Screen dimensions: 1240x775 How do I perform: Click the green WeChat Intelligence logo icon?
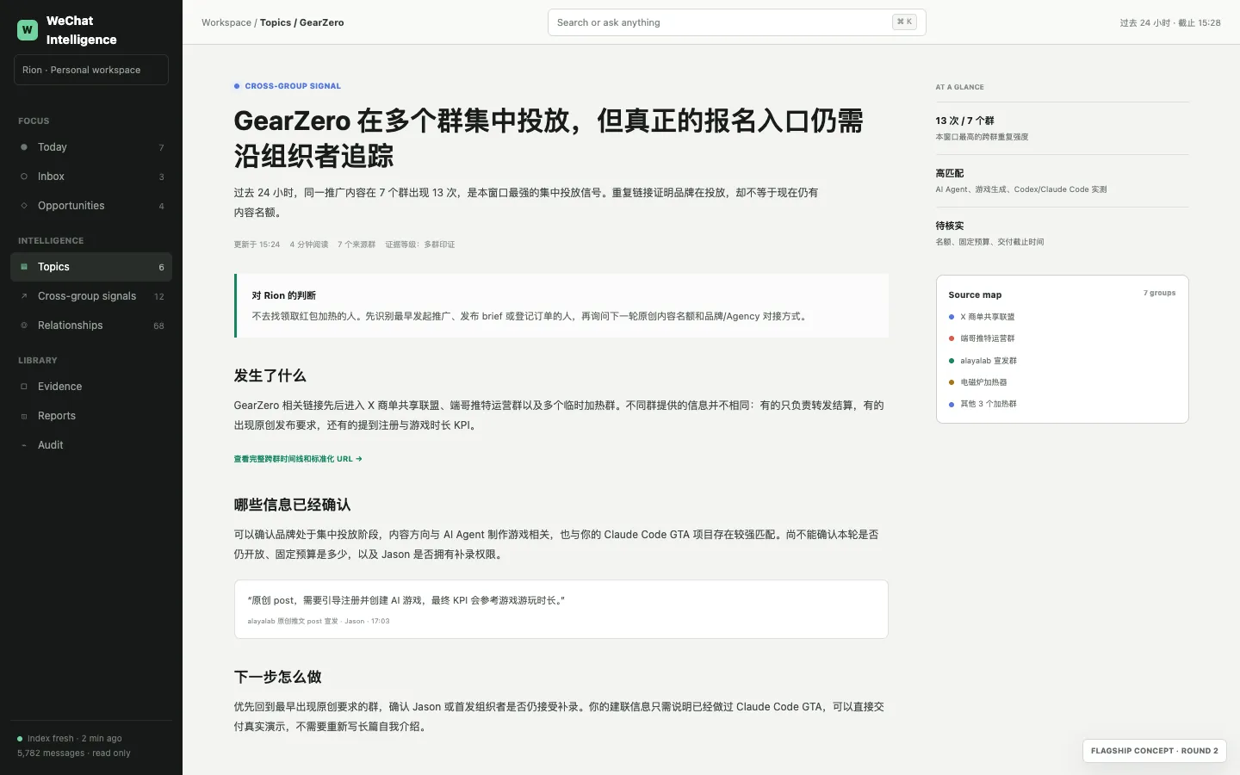pyautogui.click(x=28, y=30)
